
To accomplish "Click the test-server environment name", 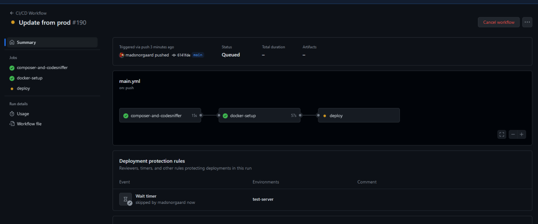I will click(x=263, y=199).
